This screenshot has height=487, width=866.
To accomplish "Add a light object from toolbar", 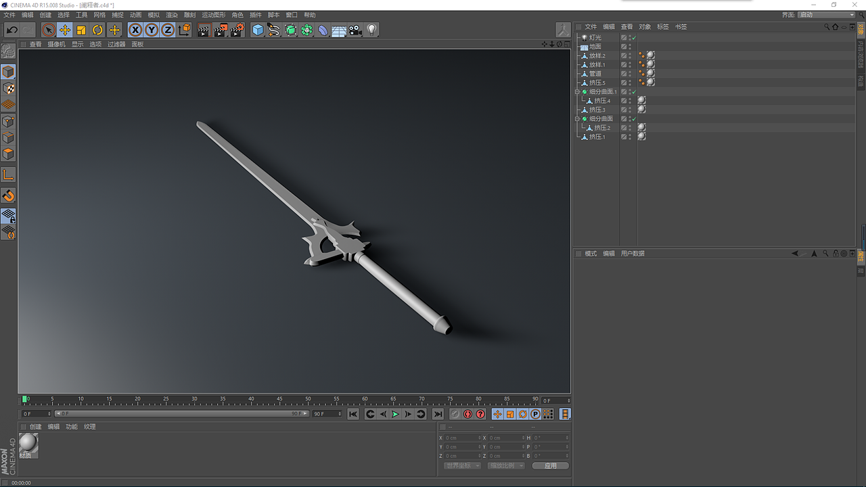I will 371,30.
